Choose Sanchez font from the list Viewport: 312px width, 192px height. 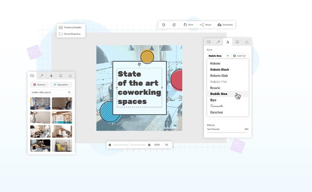(x=216, y=112)
